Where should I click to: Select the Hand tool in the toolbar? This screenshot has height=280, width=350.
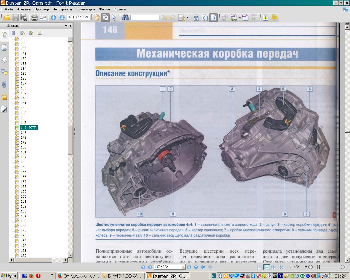(x=97, y=17)
